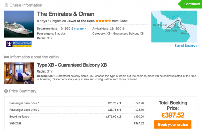202x130 pixels.
Task: Open the See full itinerary link
Action: point(185,45)
